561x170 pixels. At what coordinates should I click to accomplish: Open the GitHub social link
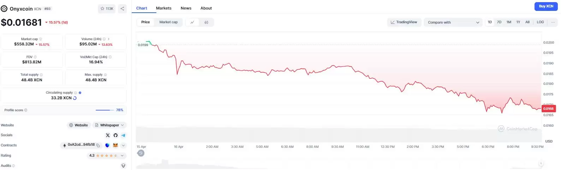click(115, 135)
